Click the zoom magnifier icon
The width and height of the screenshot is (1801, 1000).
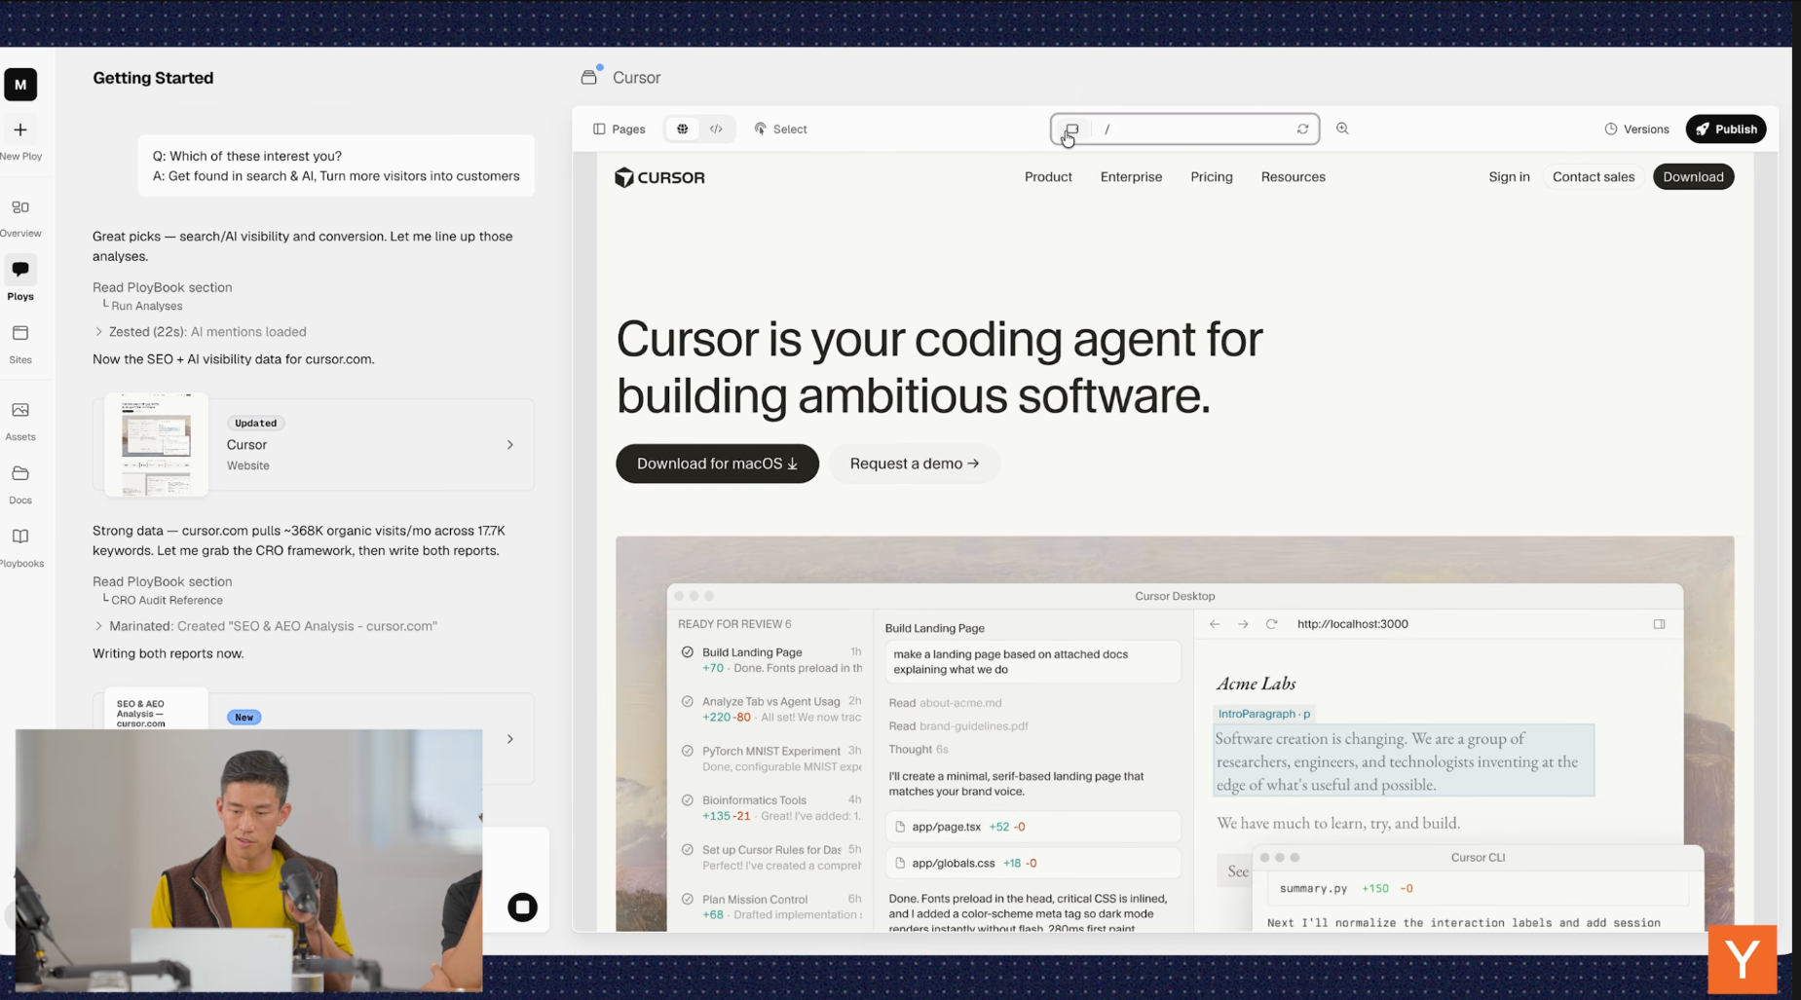coord(1342,129)
